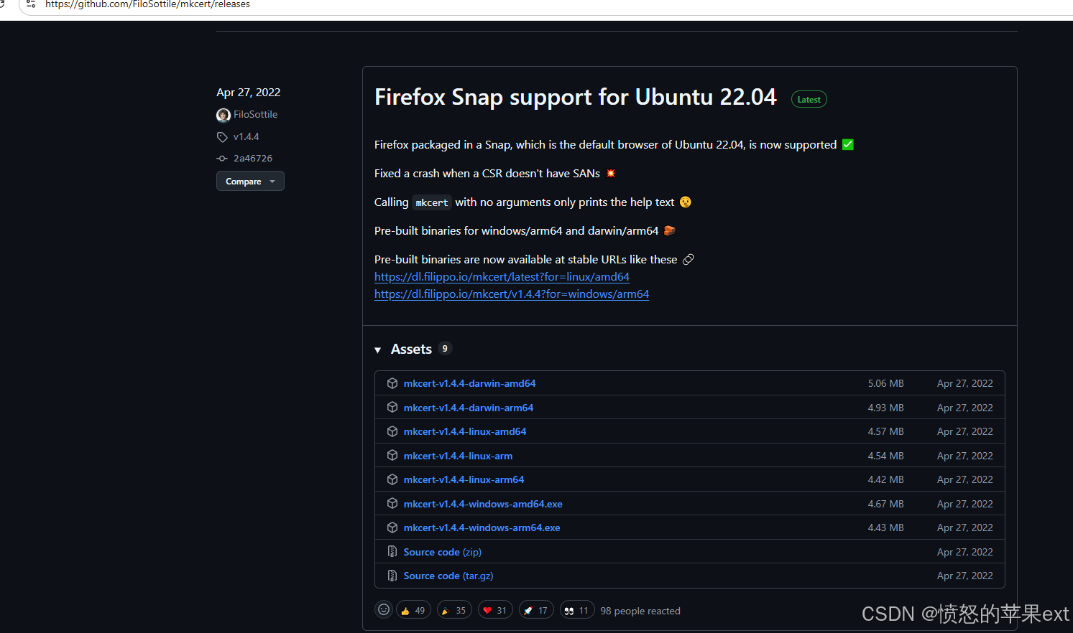Click the '4.93 MB' size value
This screenshot has width=1073, height=633.
[x=885, y=408]
